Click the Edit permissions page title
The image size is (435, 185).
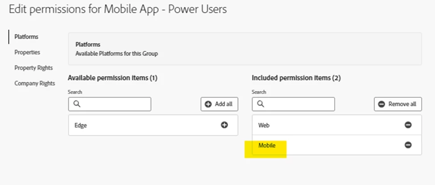pos(118,9)
